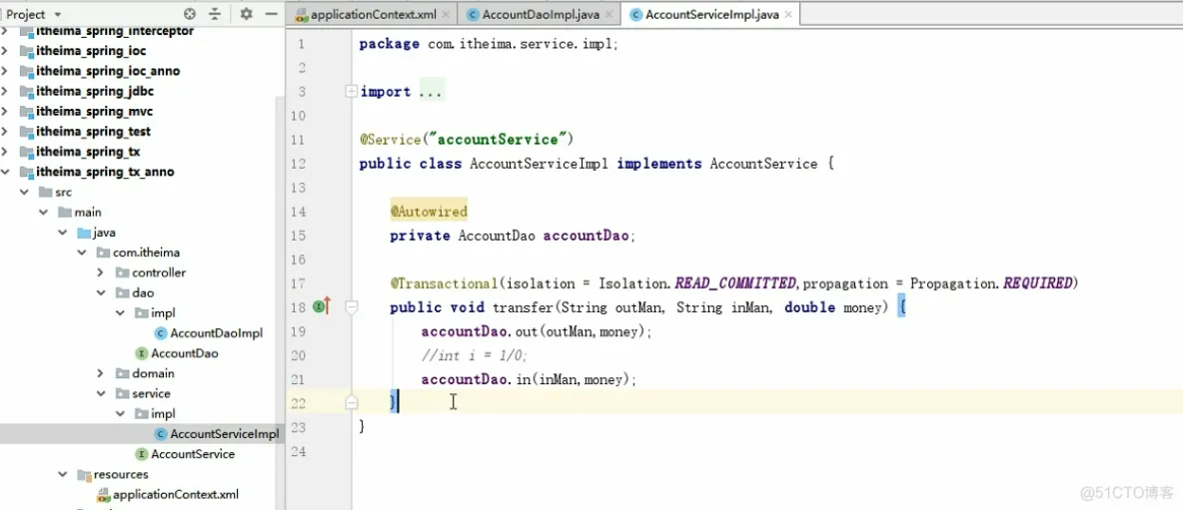Expand itheima_spring_tx module arrow
The image size is (1183, 510).
click(6, 152)
